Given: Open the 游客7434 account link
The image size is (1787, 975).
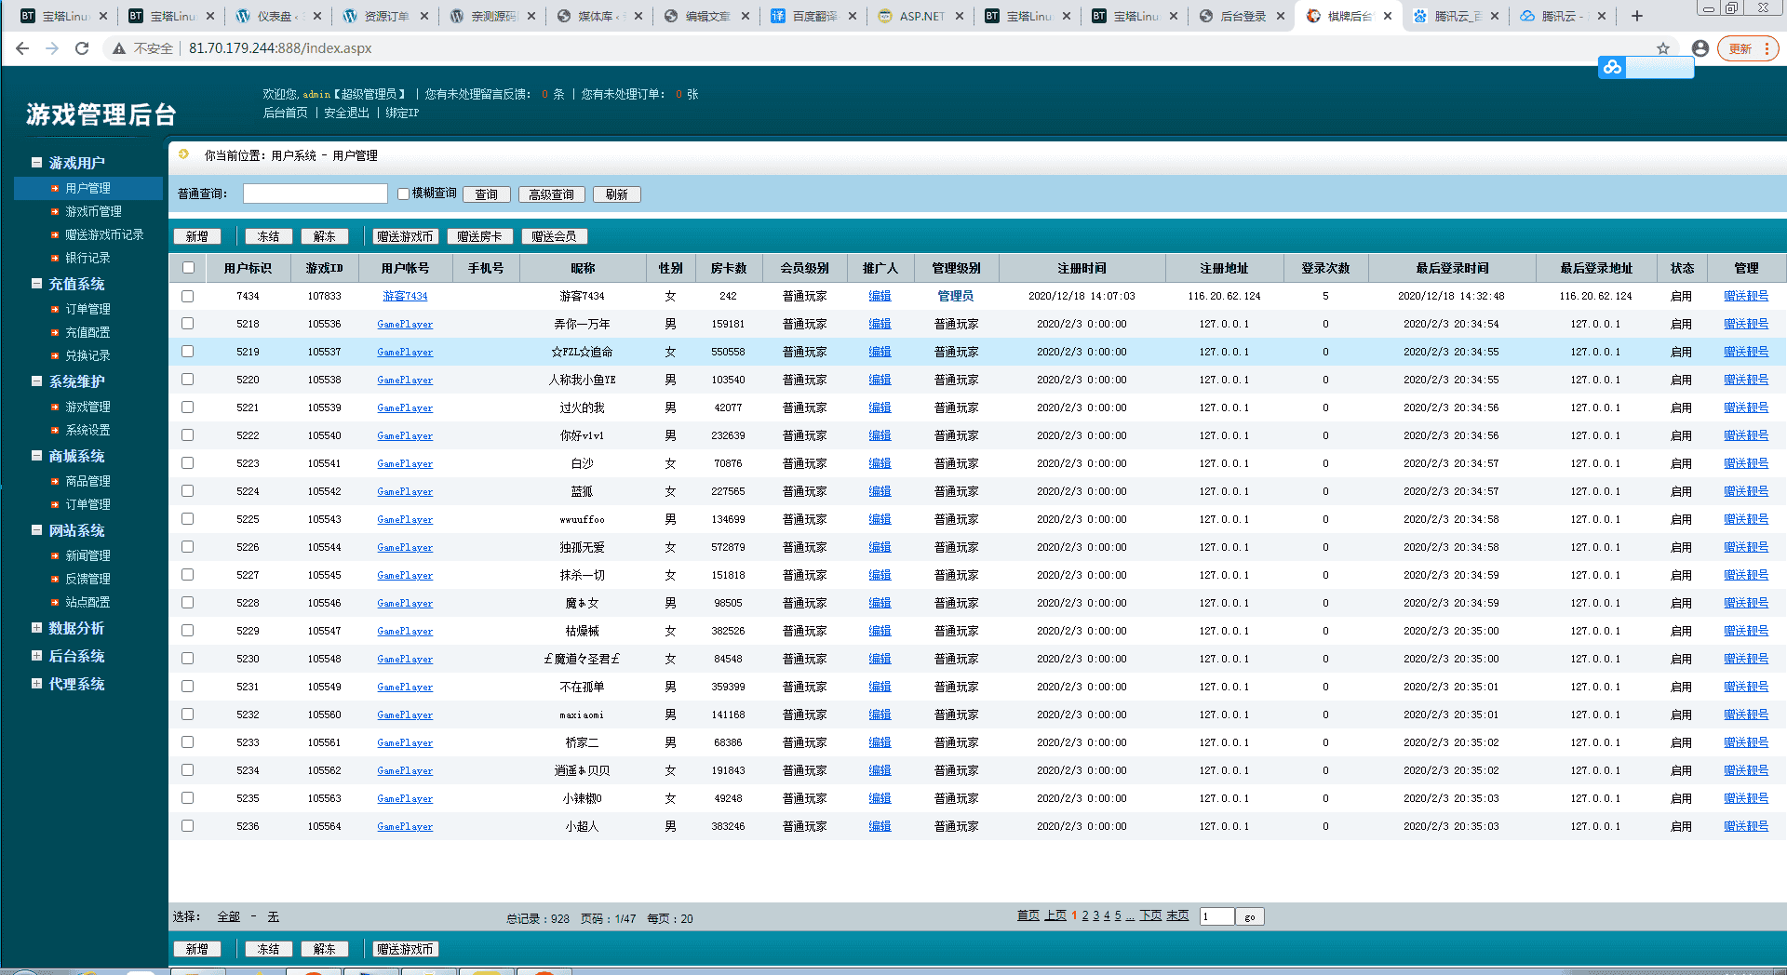Looking at the screenshot, I should tap(405, 296).
